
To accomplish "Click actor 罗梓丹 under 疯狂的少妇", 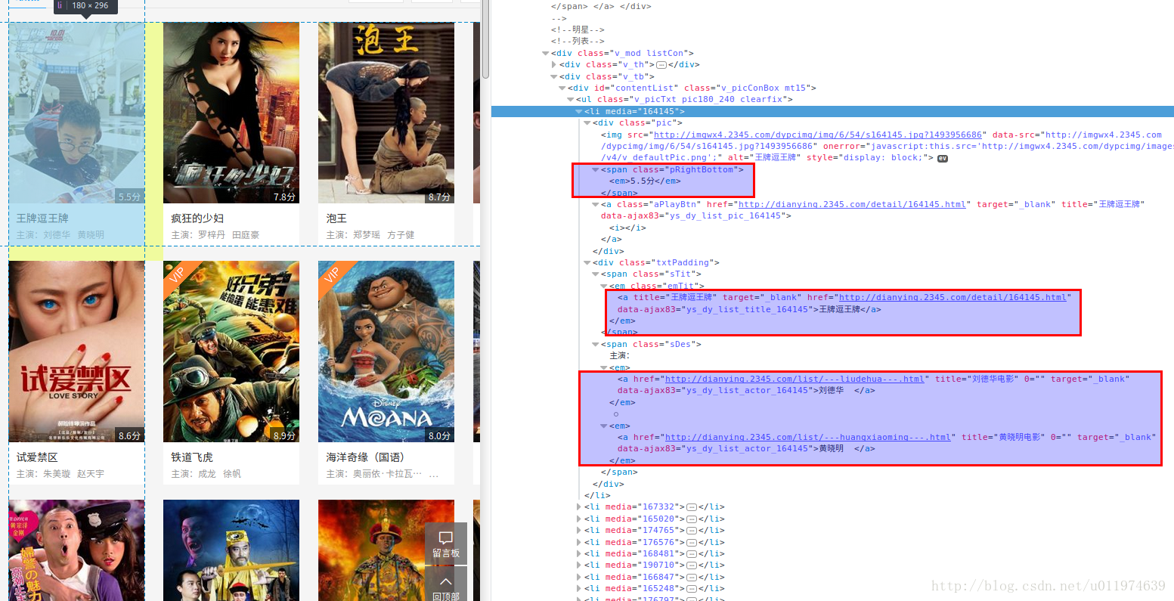I will click(212, 235).
